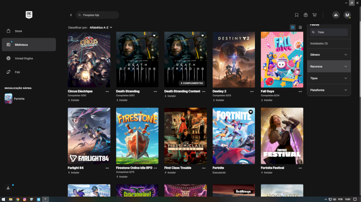Open options menu for Death Stranding
The height and width of the screenshot is (202, 361).
point(155,91)
